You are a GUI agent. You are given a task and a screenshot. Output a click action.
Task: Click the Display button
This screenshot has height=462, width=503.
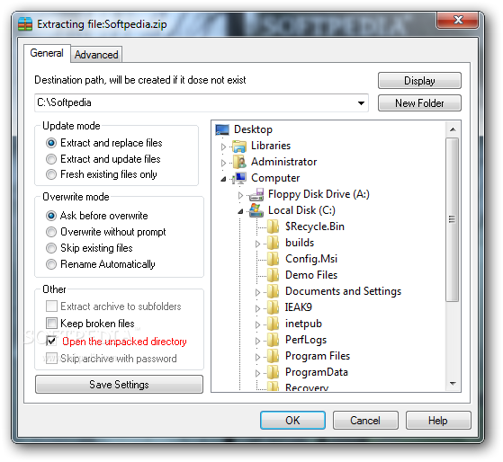pos(419,80)
